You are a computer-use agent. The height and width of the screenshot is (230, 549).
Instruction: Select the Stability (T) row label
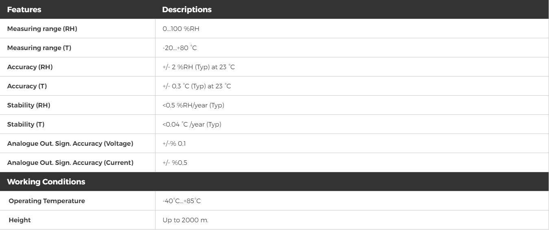click(26, 125)
